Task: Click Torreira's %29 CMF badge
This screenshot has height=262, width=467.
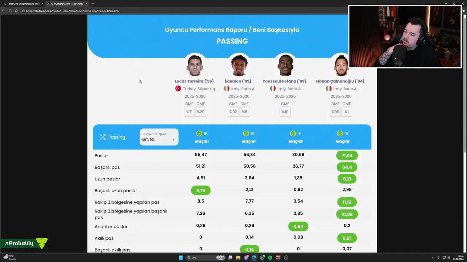Action: [x=201, y=112]
